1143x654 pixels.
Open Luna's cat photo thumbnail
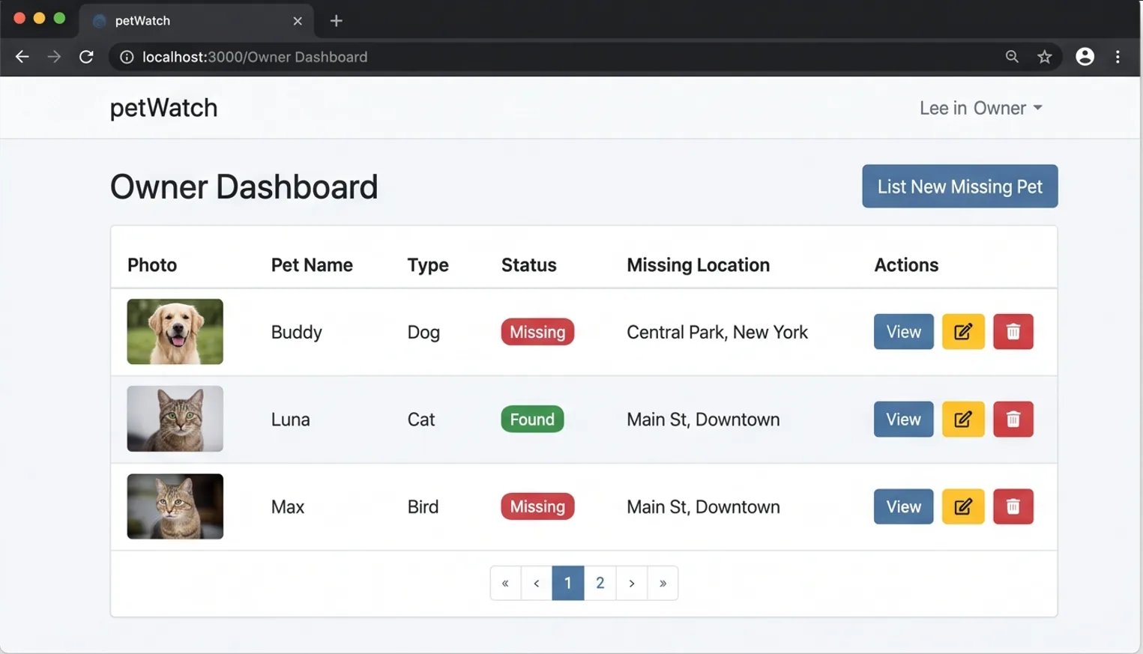pyautogui.click(x=175, y=419)
